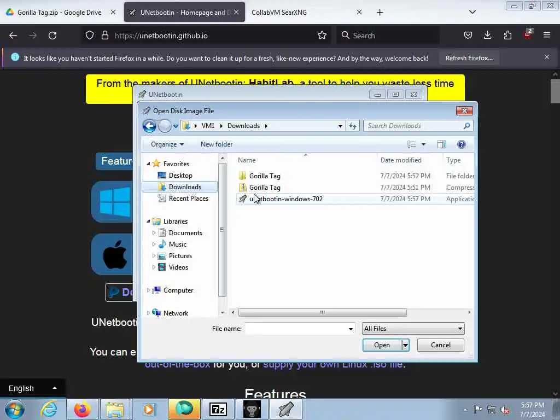Expand the Open button split arrow
The image size is (560, 420).
pyautogui.click(x=405, y=345)
